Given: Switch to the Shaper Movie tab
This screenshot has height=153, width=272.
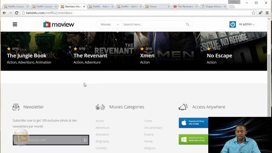Looking at the screenshot, I should [213, 7].
